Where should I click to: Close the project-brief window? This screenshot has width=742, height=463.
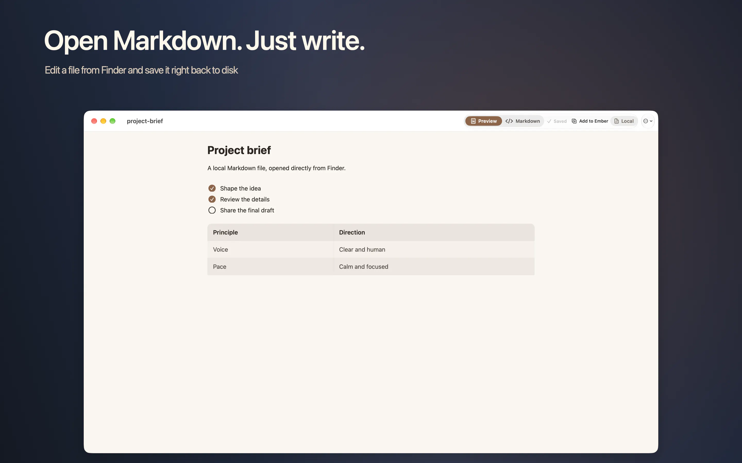click(x=94, y=121)
